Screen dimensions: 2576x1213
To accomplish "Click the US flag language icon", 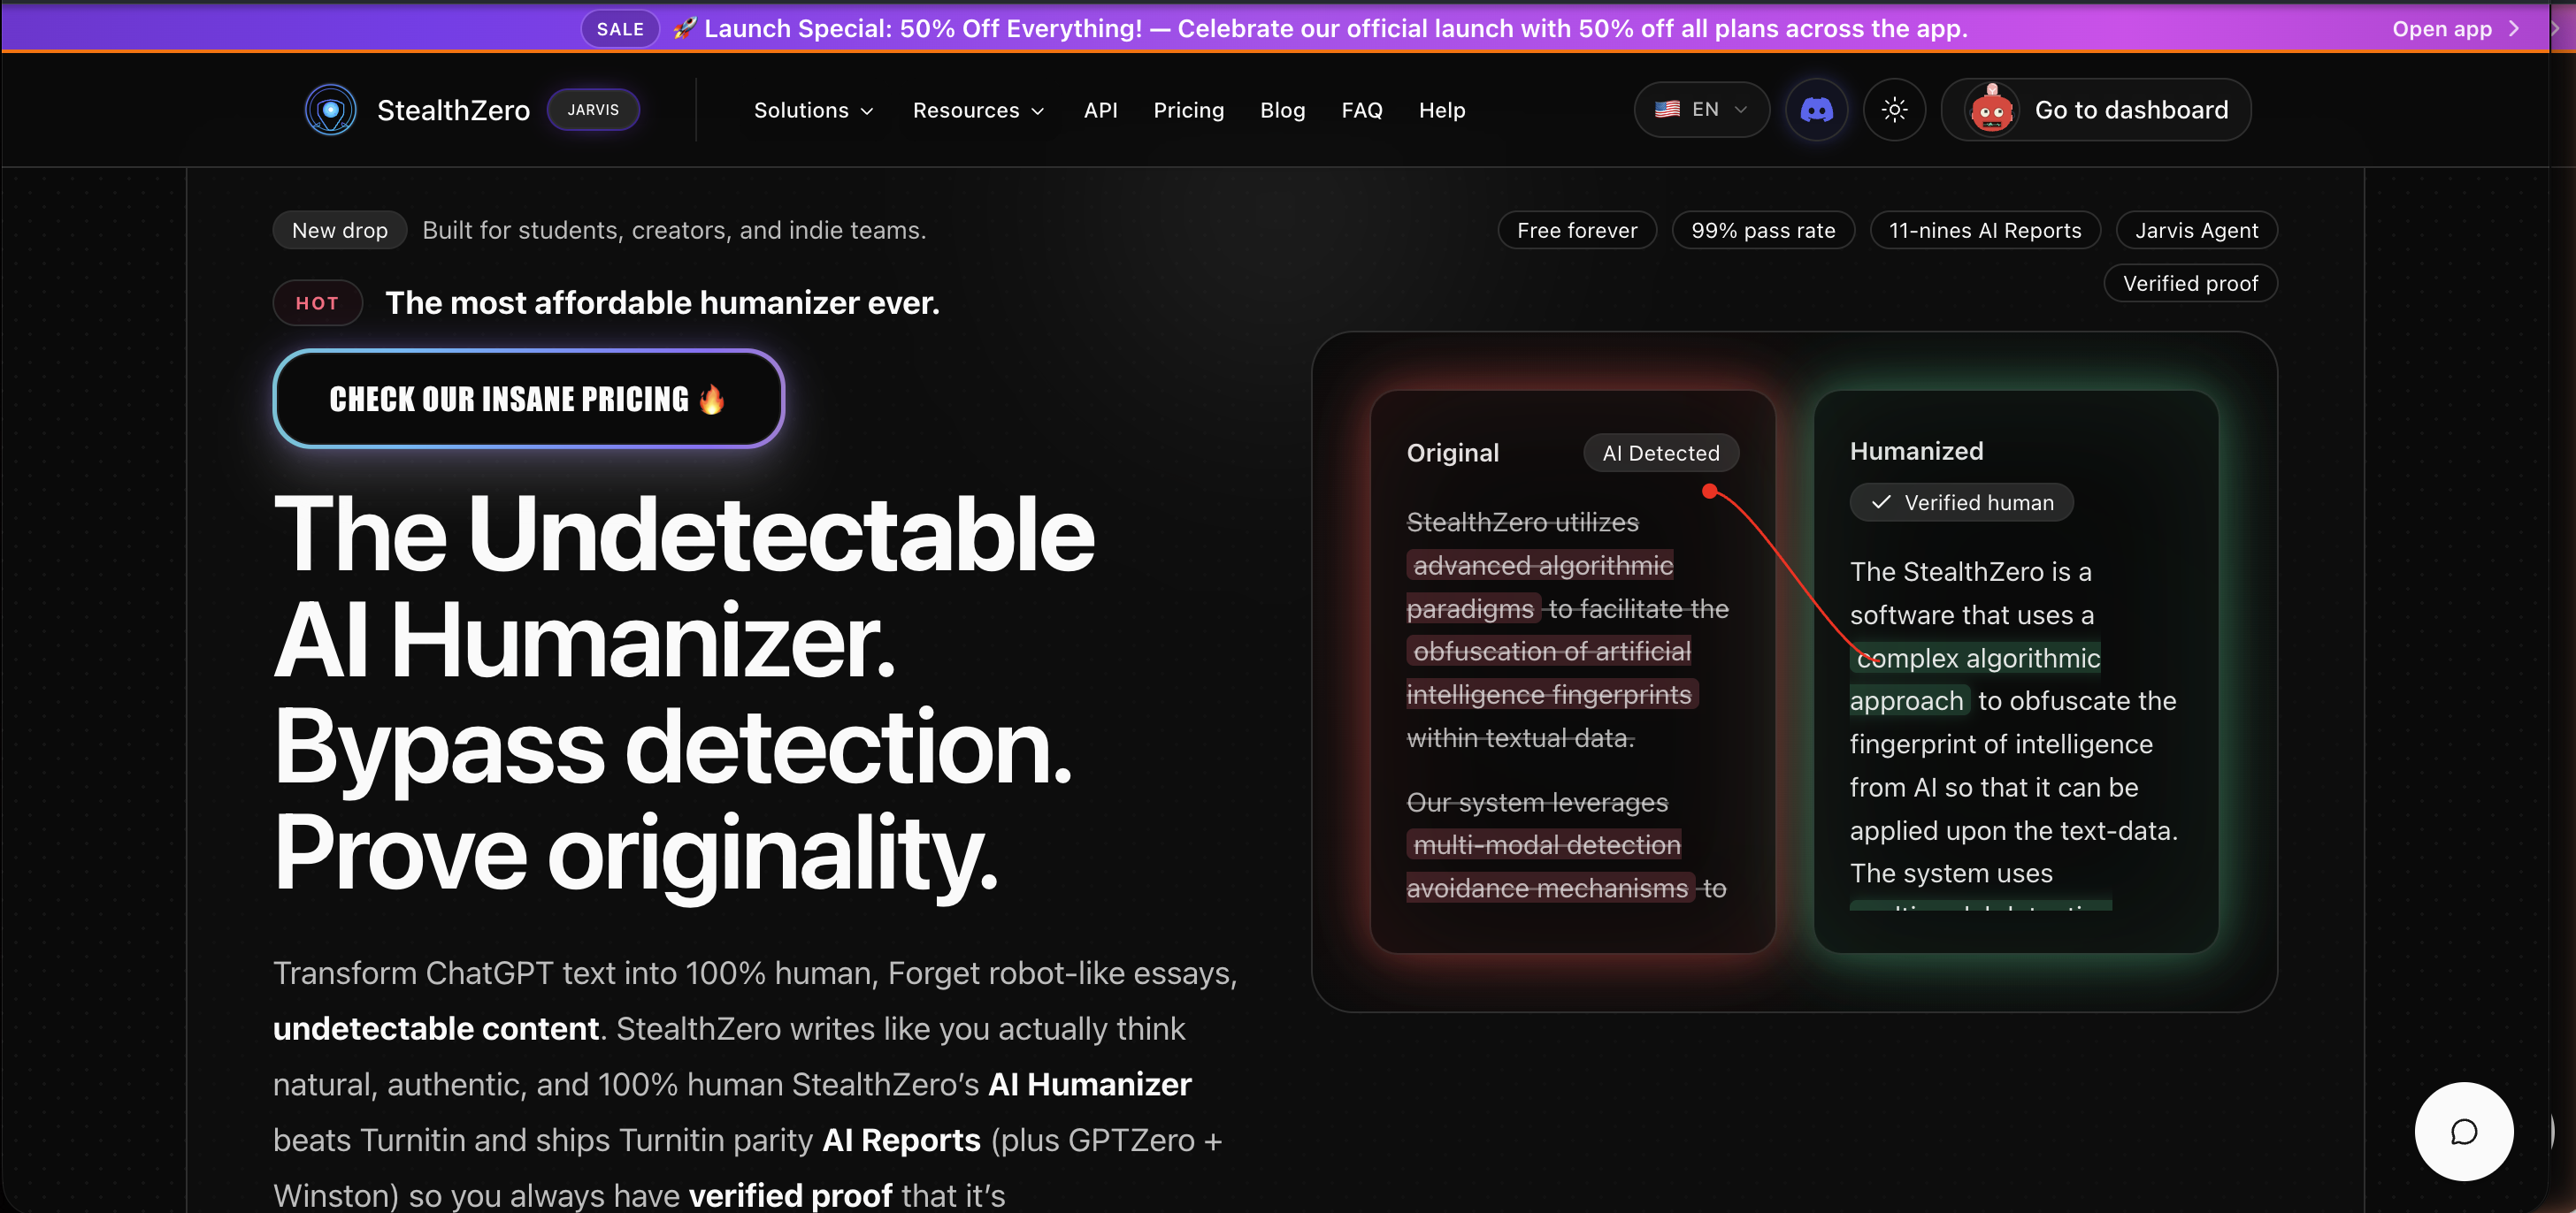I will (1667, 110).
